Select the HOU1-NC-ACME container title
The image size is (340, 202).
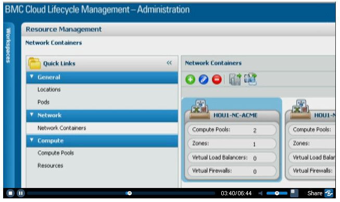pyautogui.click(x=235, y=115)
